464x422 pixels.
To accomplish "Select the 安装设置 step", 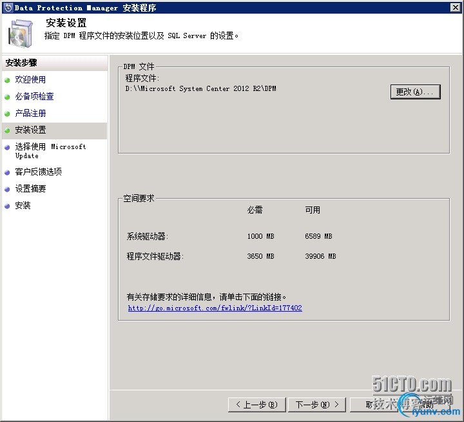I will coord(30,130).
